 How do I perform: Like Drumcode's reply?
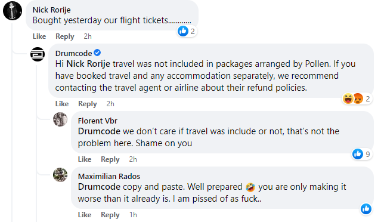click(62, 104)
